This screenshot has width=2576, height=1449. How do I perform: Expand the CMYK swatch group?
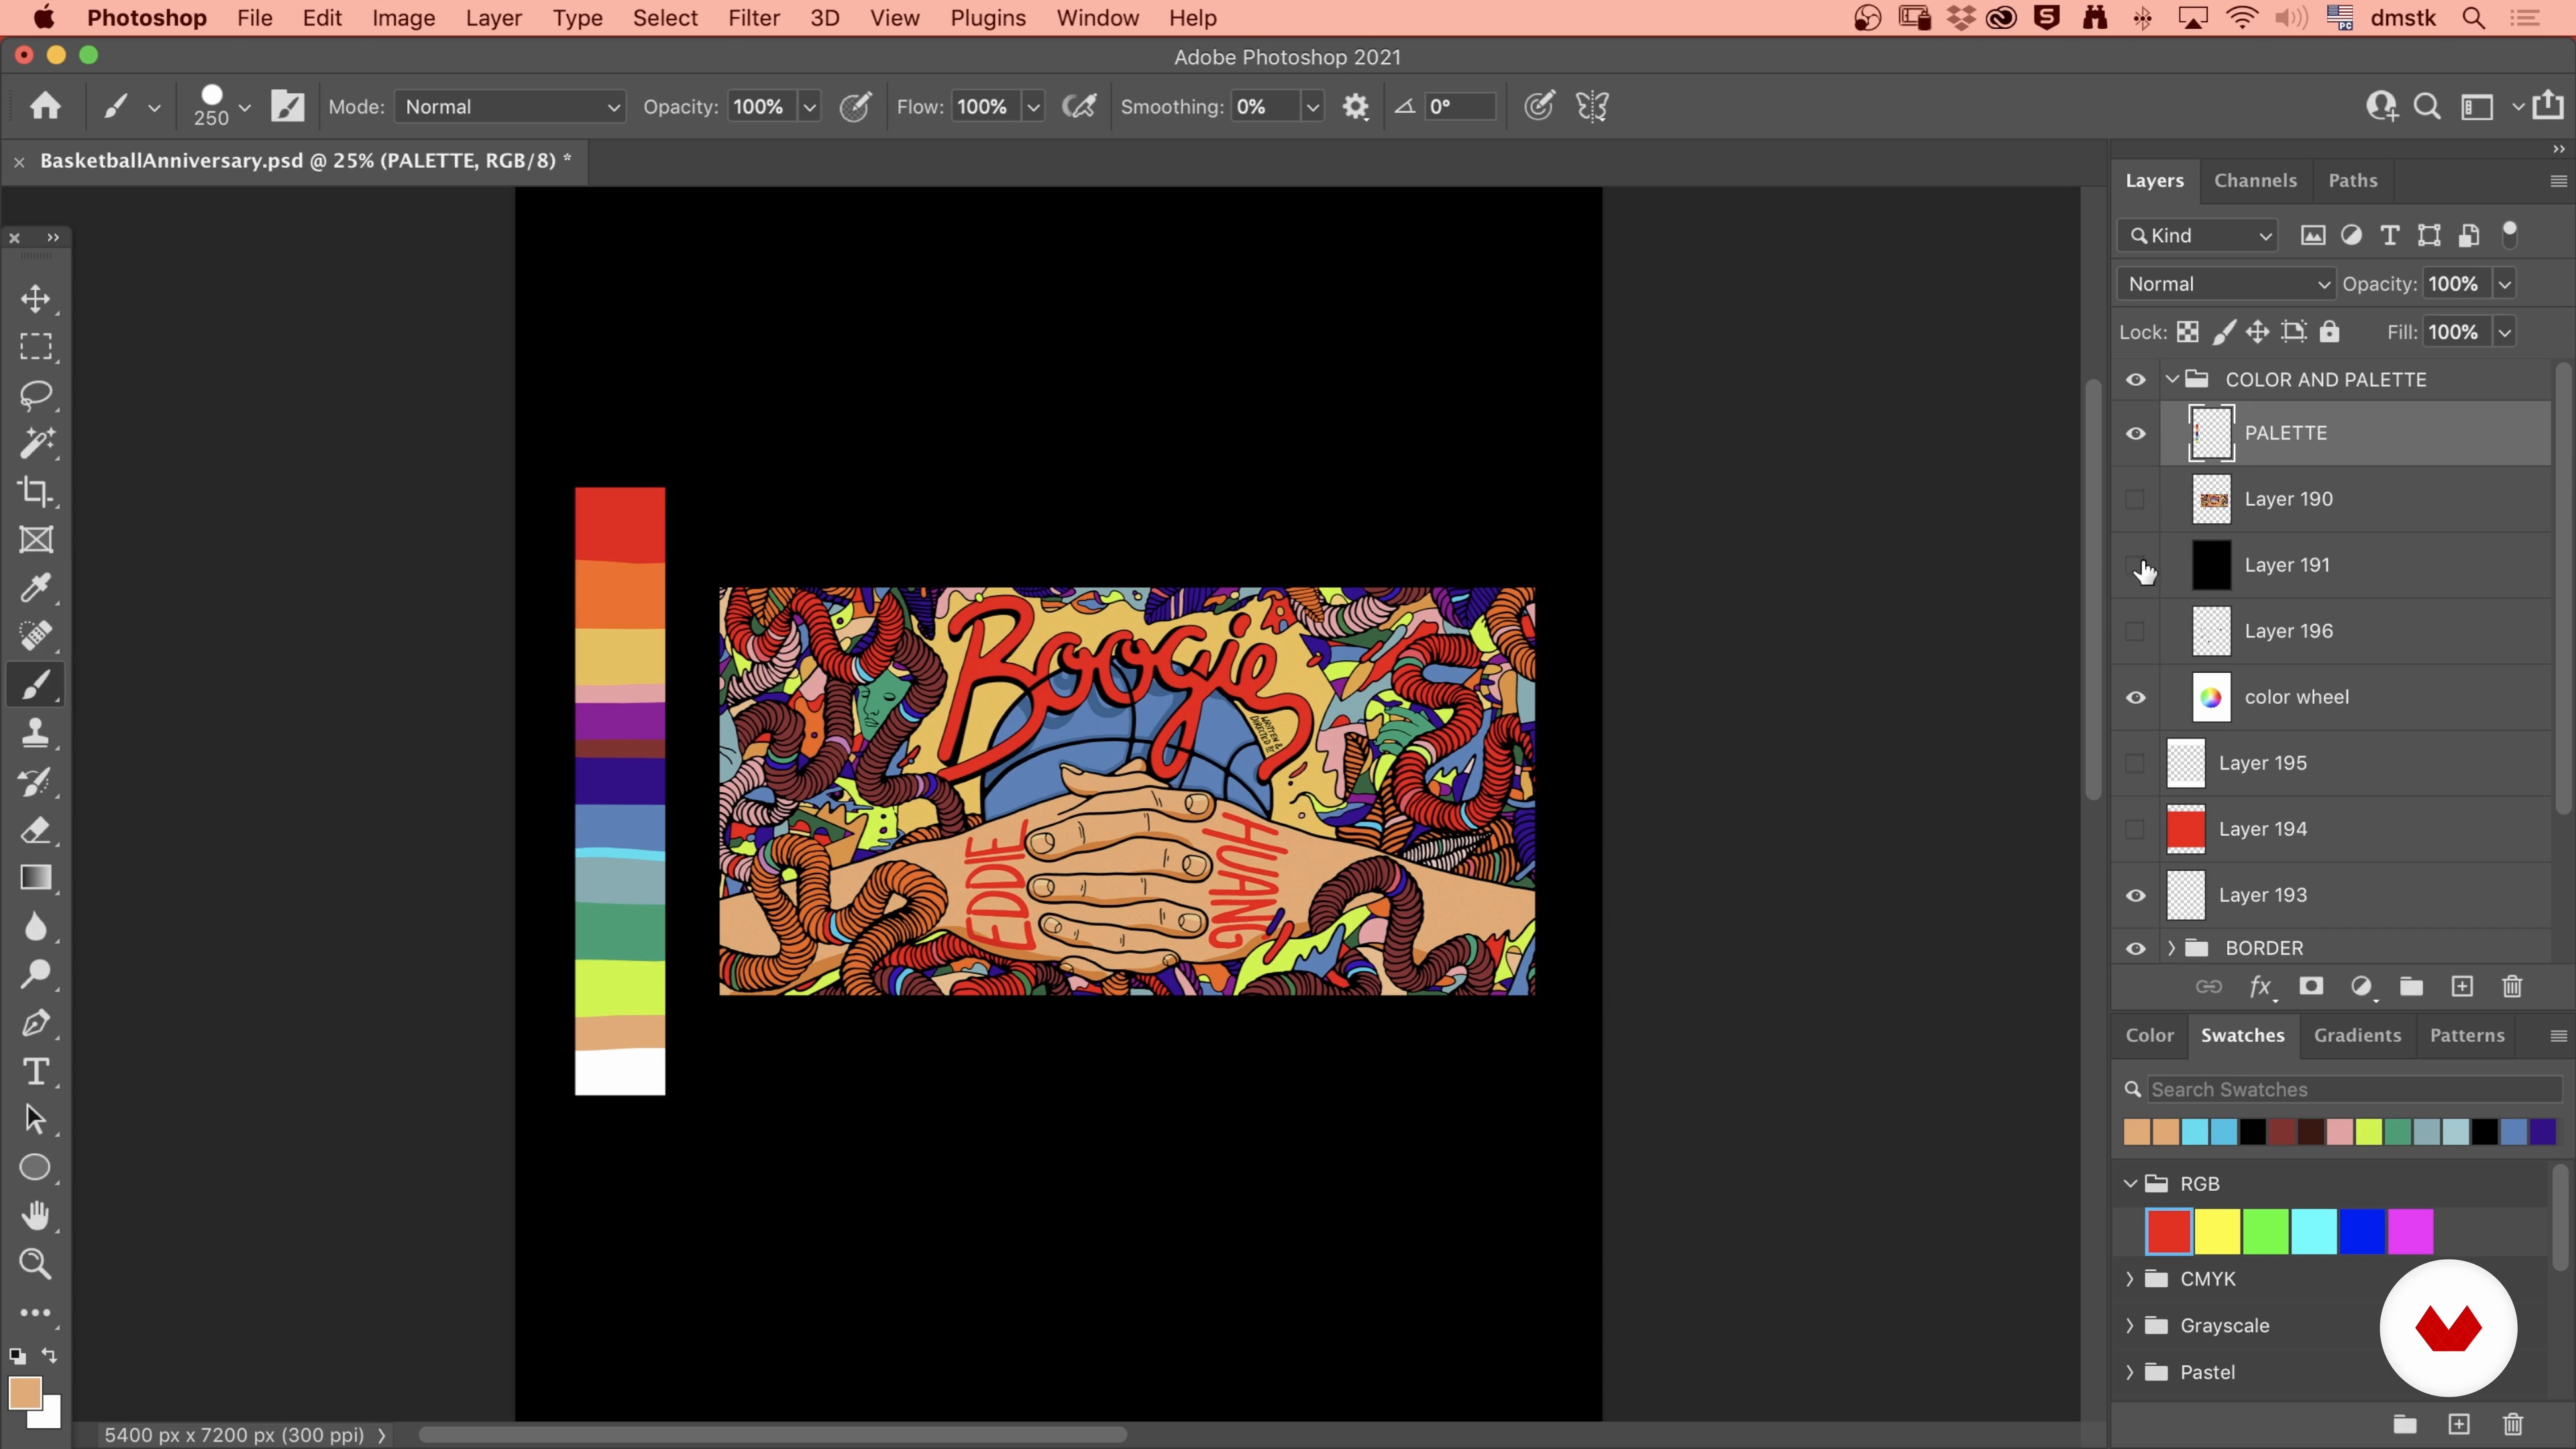click(2129, 1279)
